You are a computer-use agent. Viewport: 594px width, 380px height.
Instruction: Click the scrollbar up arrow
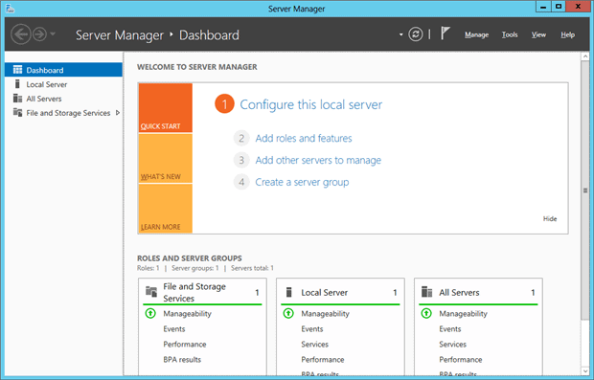(x=585, y=56)
